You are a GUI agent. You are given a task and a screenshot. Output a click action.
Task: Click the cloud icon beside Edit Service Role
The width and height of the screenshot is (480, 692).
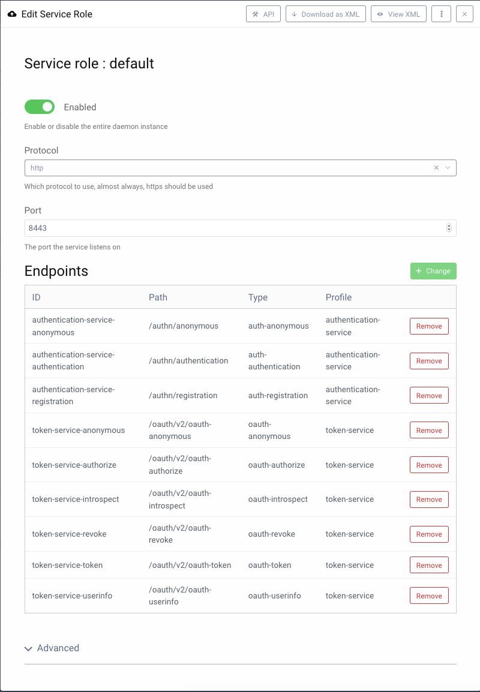click(x=12, y=13)
